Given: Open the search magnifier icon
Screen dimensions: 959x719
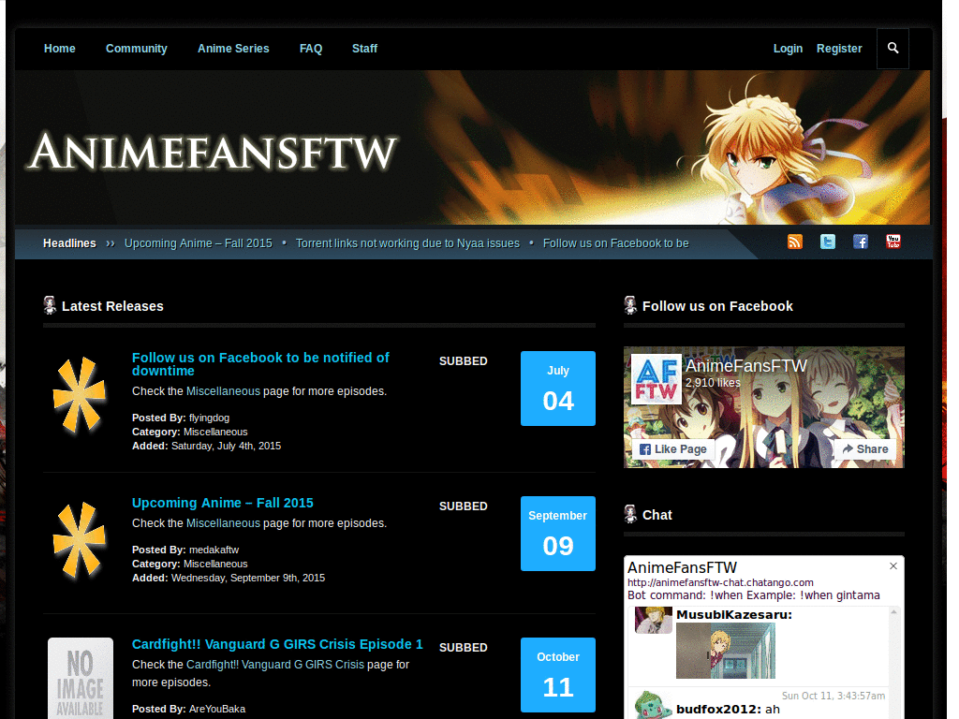Looking at the screenshot, I should tap(893, 49).
